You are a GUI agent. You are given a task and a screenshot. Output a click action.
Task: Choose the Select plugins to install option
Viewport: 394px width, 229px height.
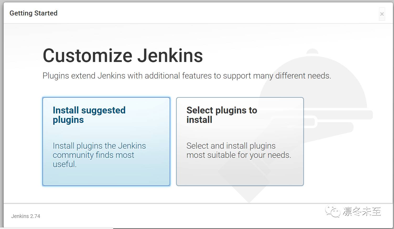pyautogui.click(x=240, y=141)
